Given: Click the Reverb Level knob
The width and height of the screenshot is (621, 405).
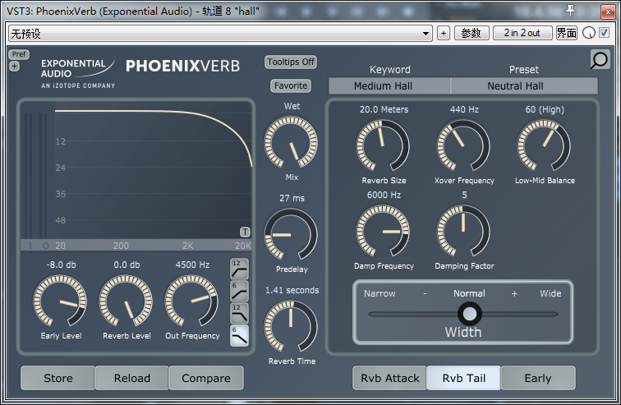Looking at the screenshot, I should pyautogui.click(x=126, y=301).
